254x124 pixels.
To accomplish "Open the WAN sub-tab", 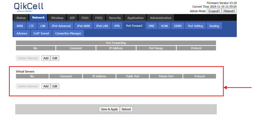I will [x=20, y=26].
